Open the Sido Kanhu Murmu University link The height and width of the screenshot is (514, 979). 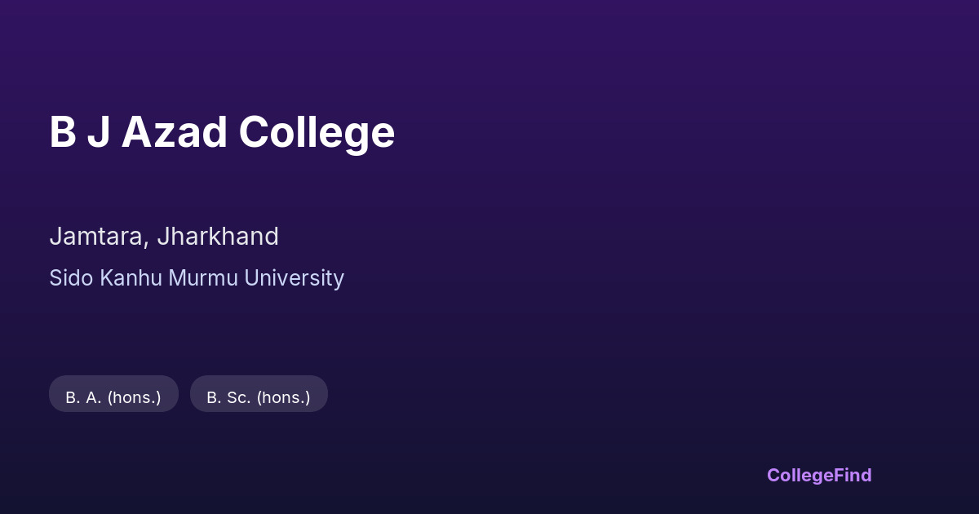pyautogui.click(x=197, y=278)
